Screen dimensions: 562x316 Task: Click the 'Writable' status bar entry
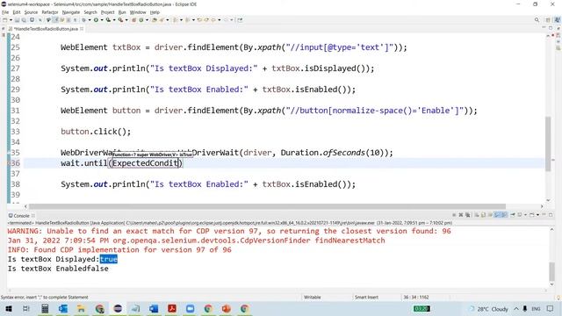pos(313,297)
